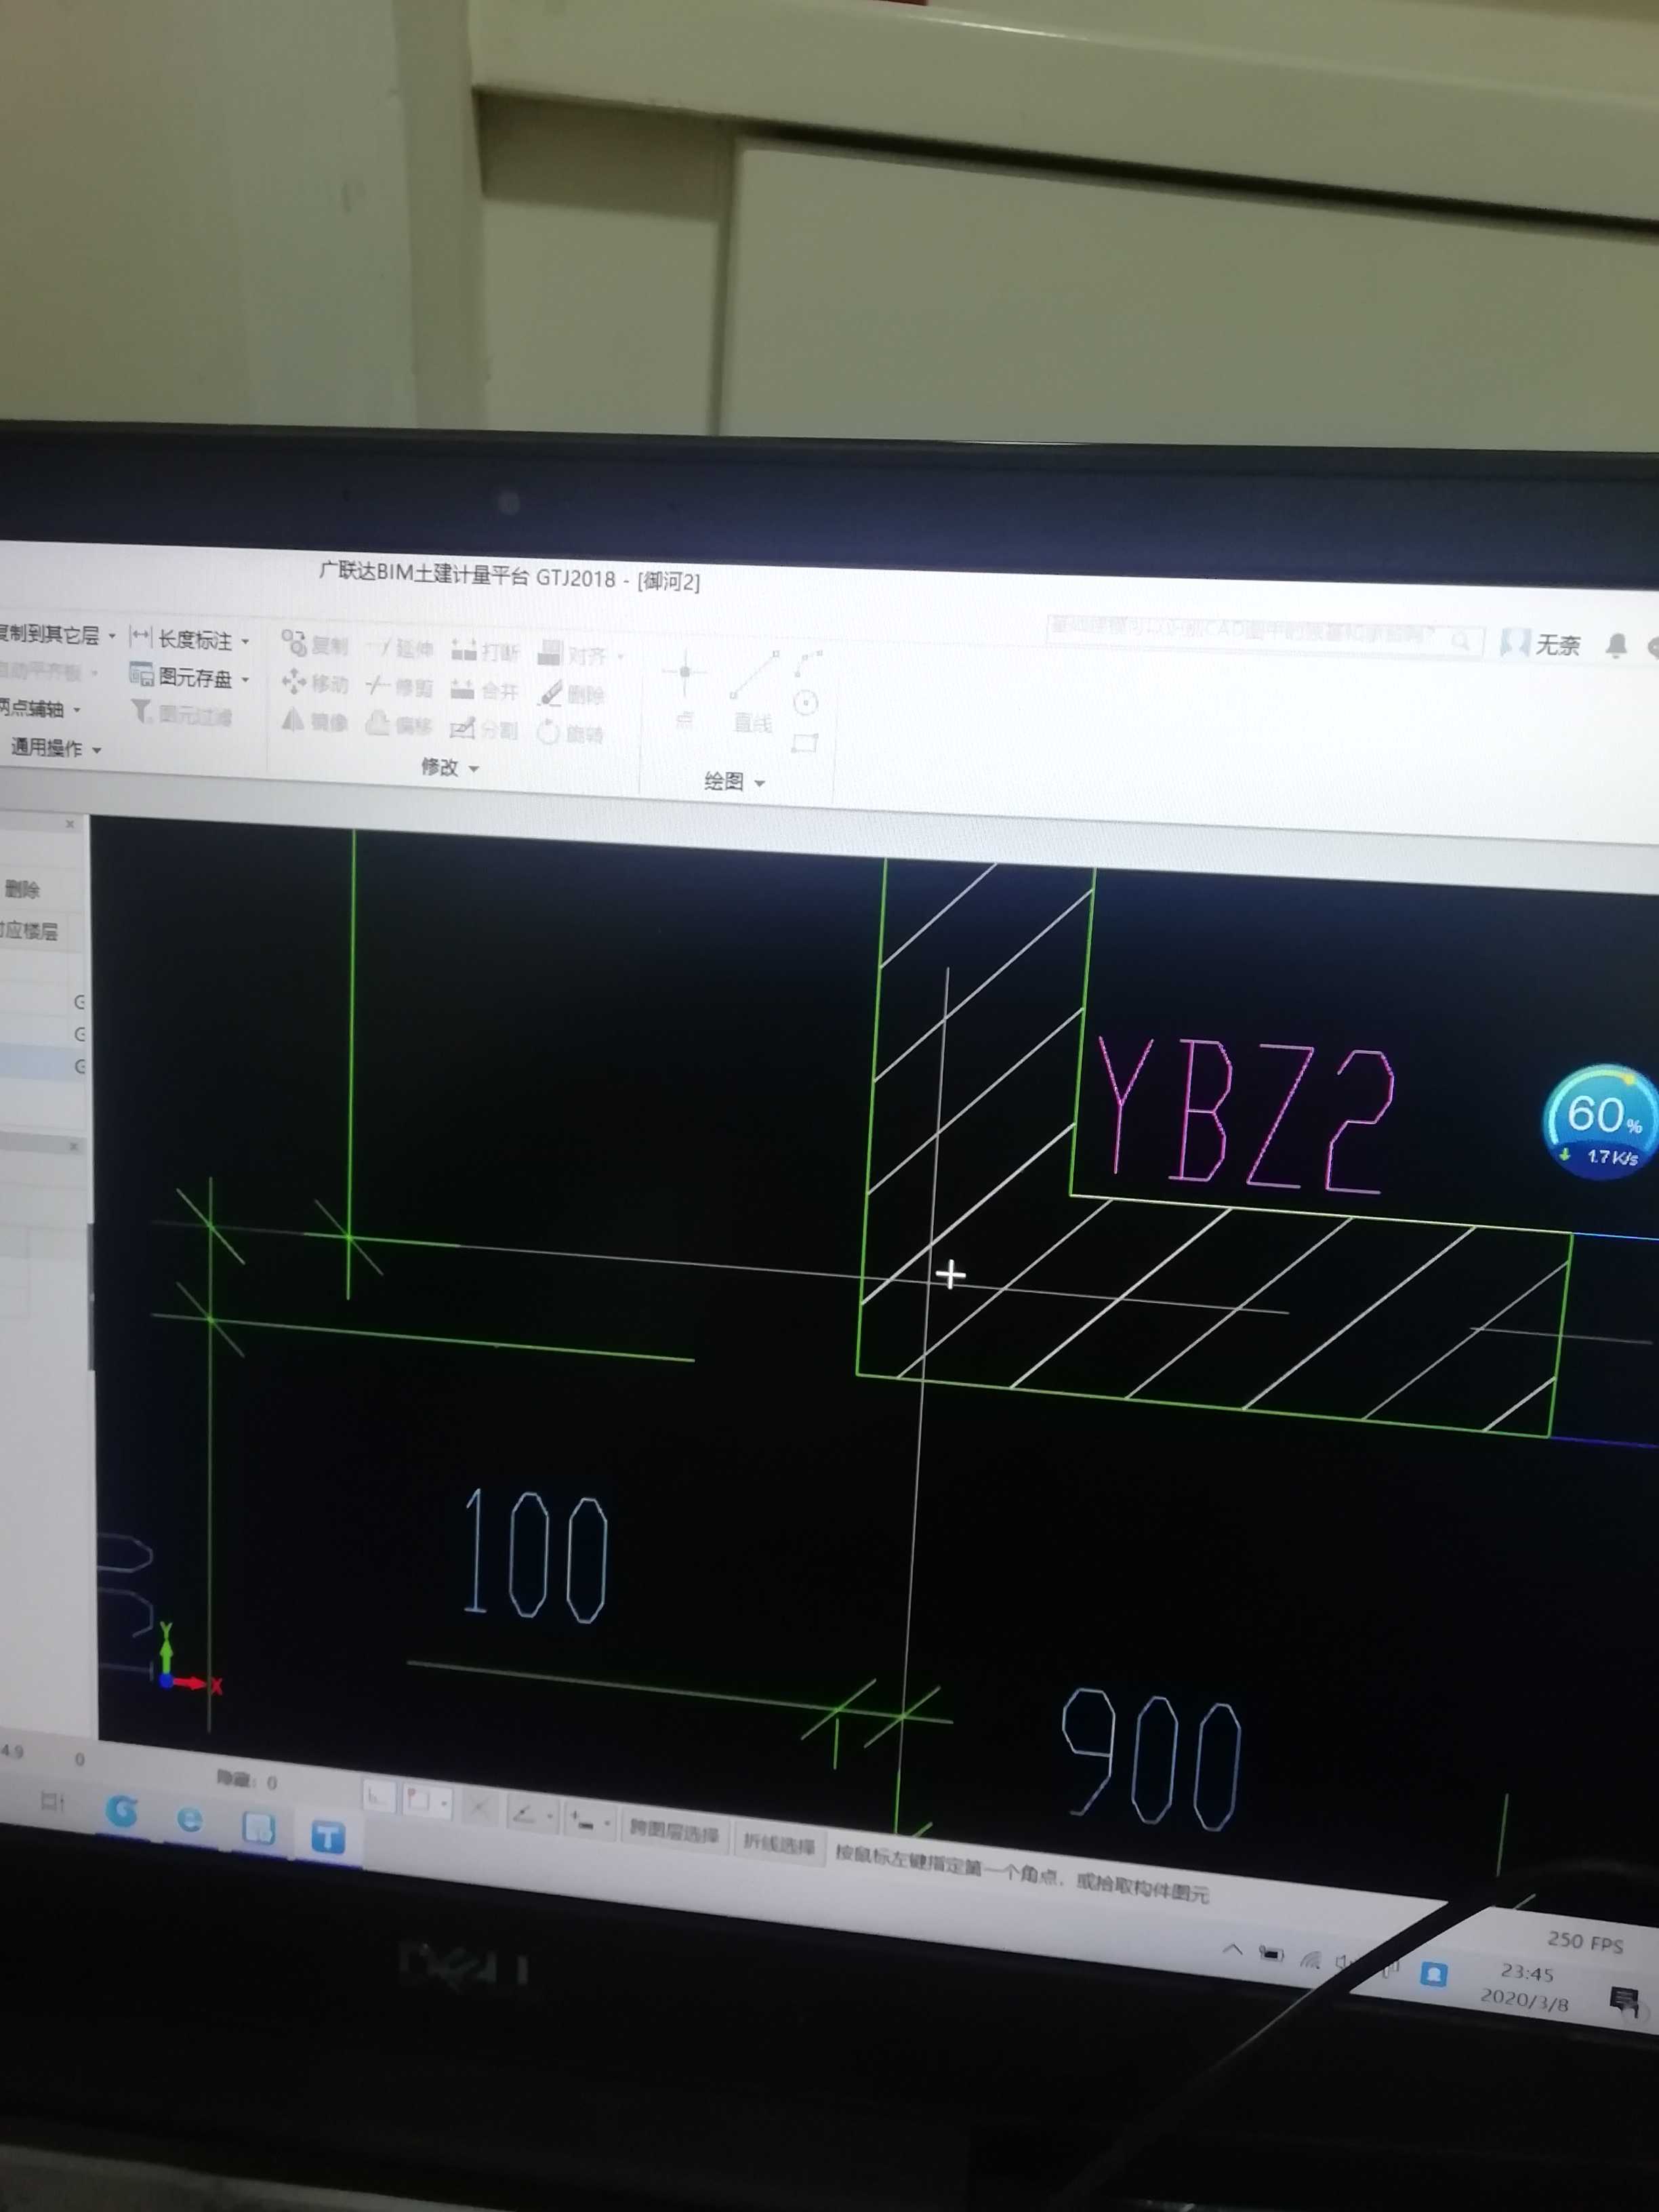The image size is (1659, 2212).
Task: Click the 打断 (Break) tool
Action: [x=486, y=652]
